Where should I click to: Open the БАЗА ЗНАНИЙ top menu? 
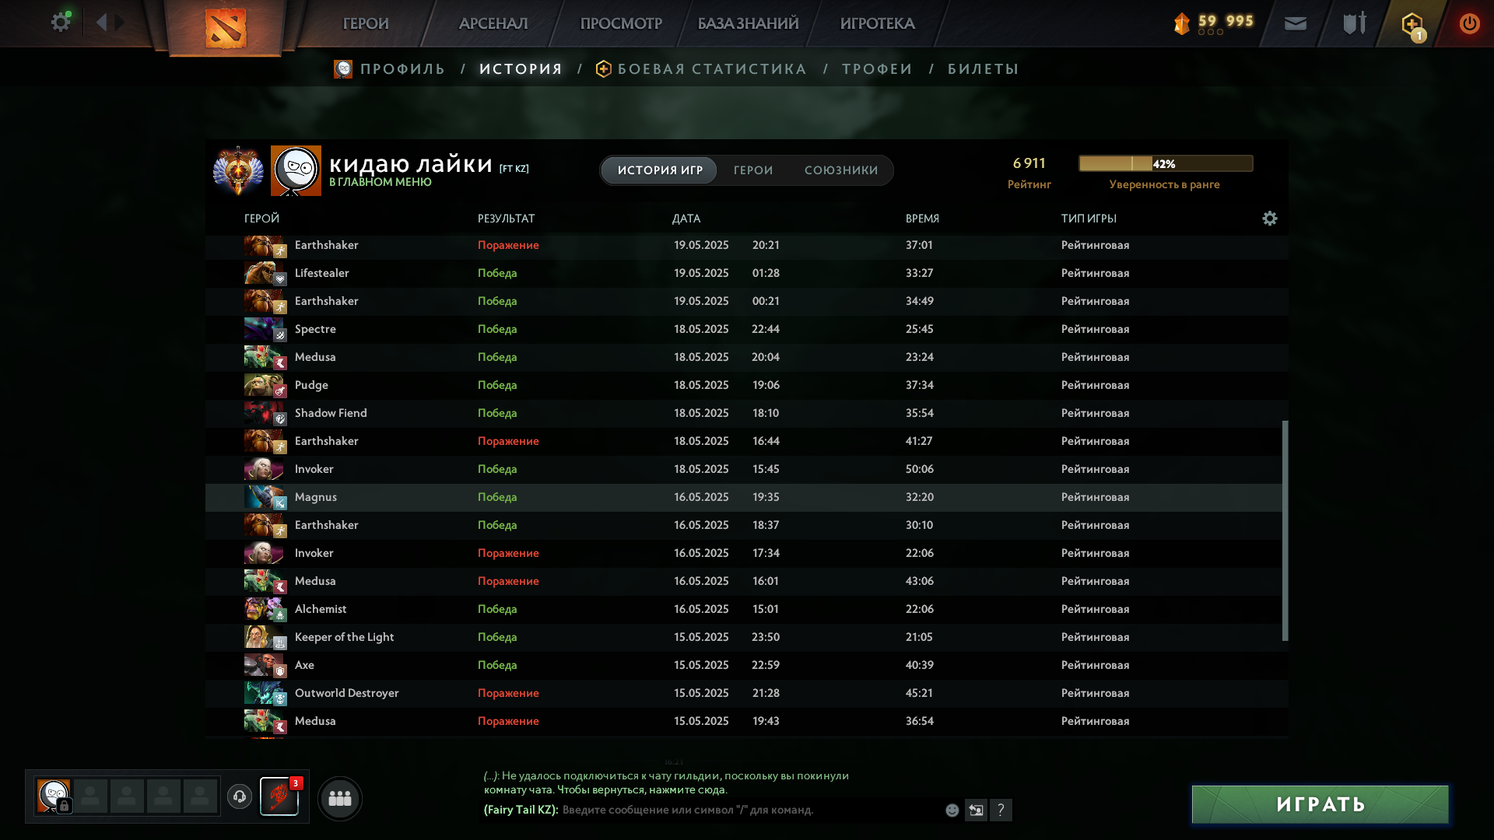coord(748,23)
